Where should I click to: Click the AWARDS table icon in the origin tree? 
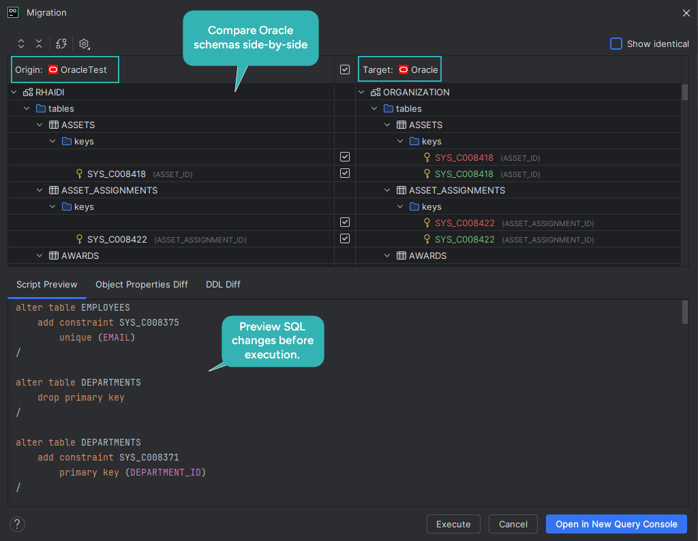54,256
